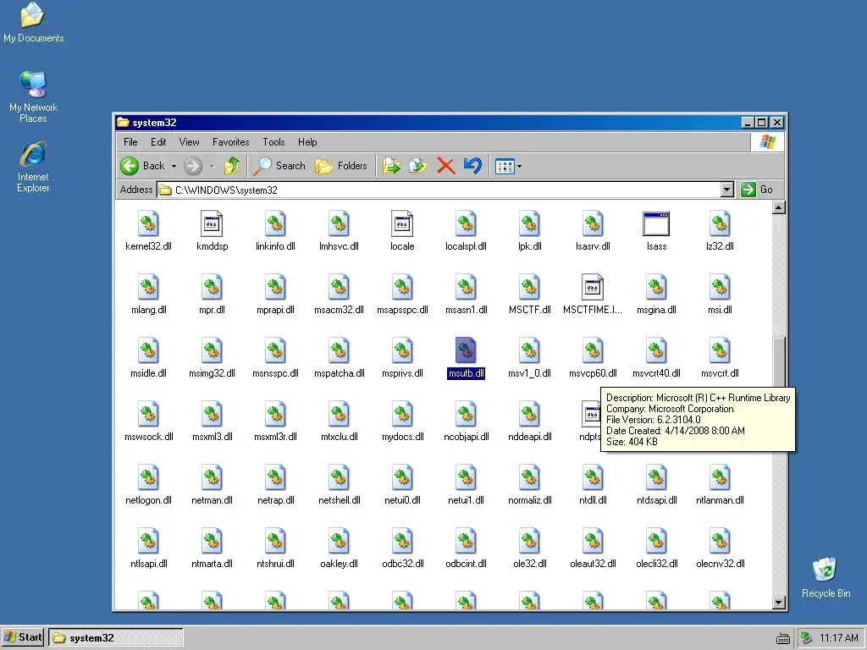Select the highlighted msutb.dll file
Screen dimensions: 867x650
(x=466, y=359)
